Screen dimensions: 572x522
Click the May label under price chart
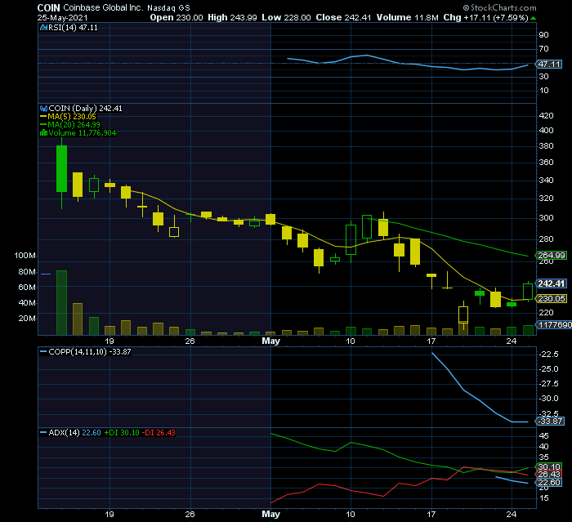271,341
